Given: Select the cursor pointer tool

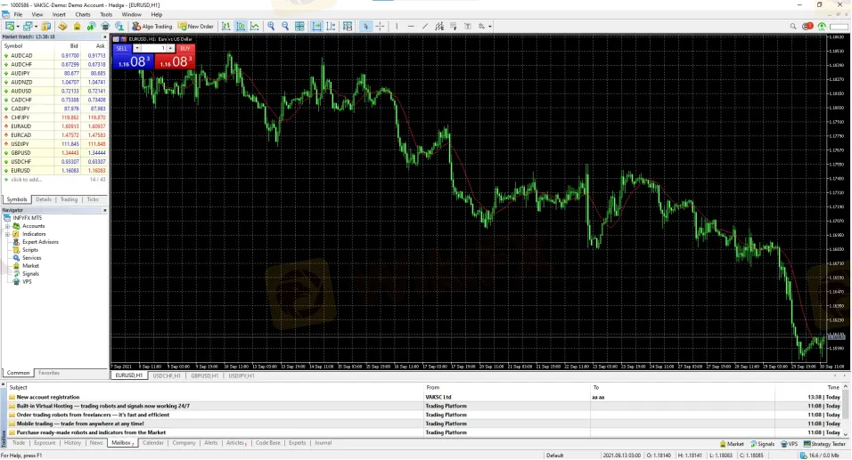Looking at the screenshot, I should coord(365,26).
